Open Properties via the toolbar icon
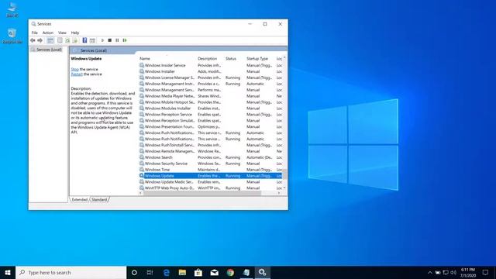This screenshot has height=279, width=496. click(60, 40)
